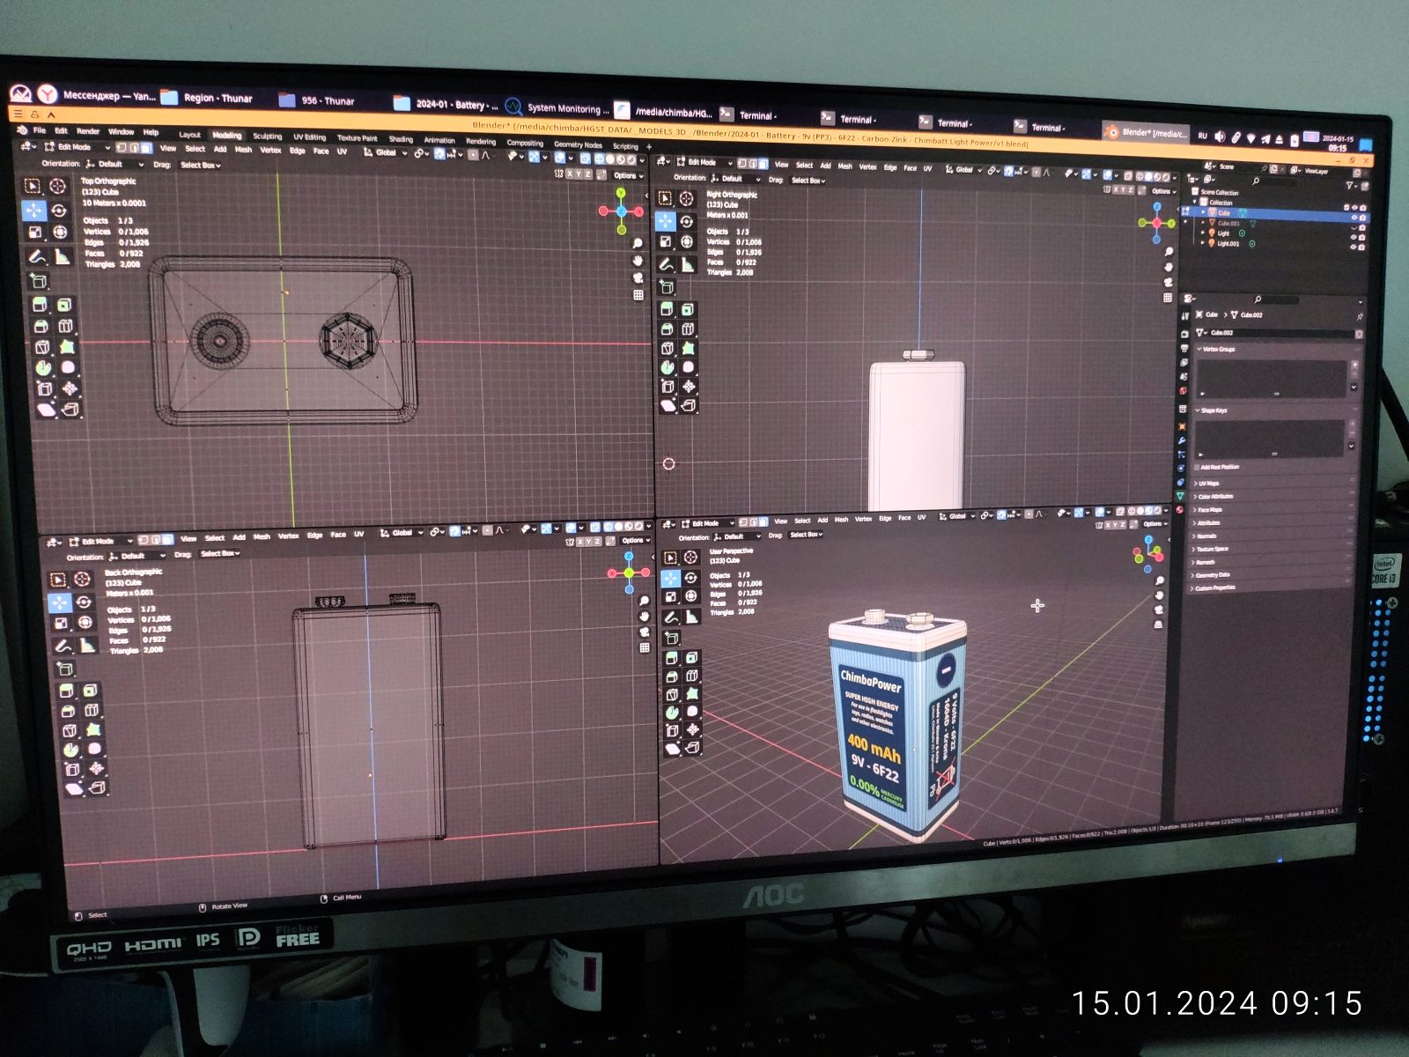Screen dimensions: 1409x1057
Task: Switch to the System Monitoring taskbar window
Action: click(558, 108)
